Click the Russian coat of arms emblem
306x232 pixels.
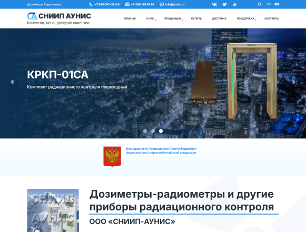[x=112, y=157]
